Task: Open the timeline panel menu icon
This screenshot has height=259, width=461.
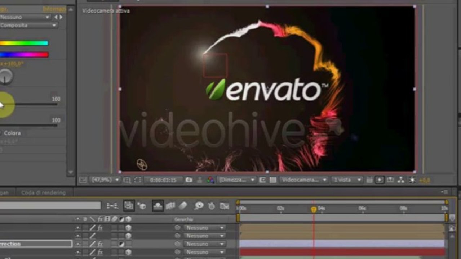Action: coord(444,192)
